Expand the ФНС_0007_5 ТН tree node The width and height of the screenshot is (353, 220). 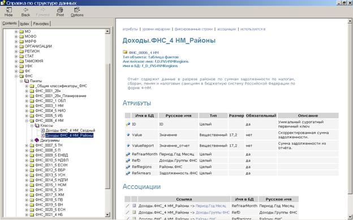27,145
